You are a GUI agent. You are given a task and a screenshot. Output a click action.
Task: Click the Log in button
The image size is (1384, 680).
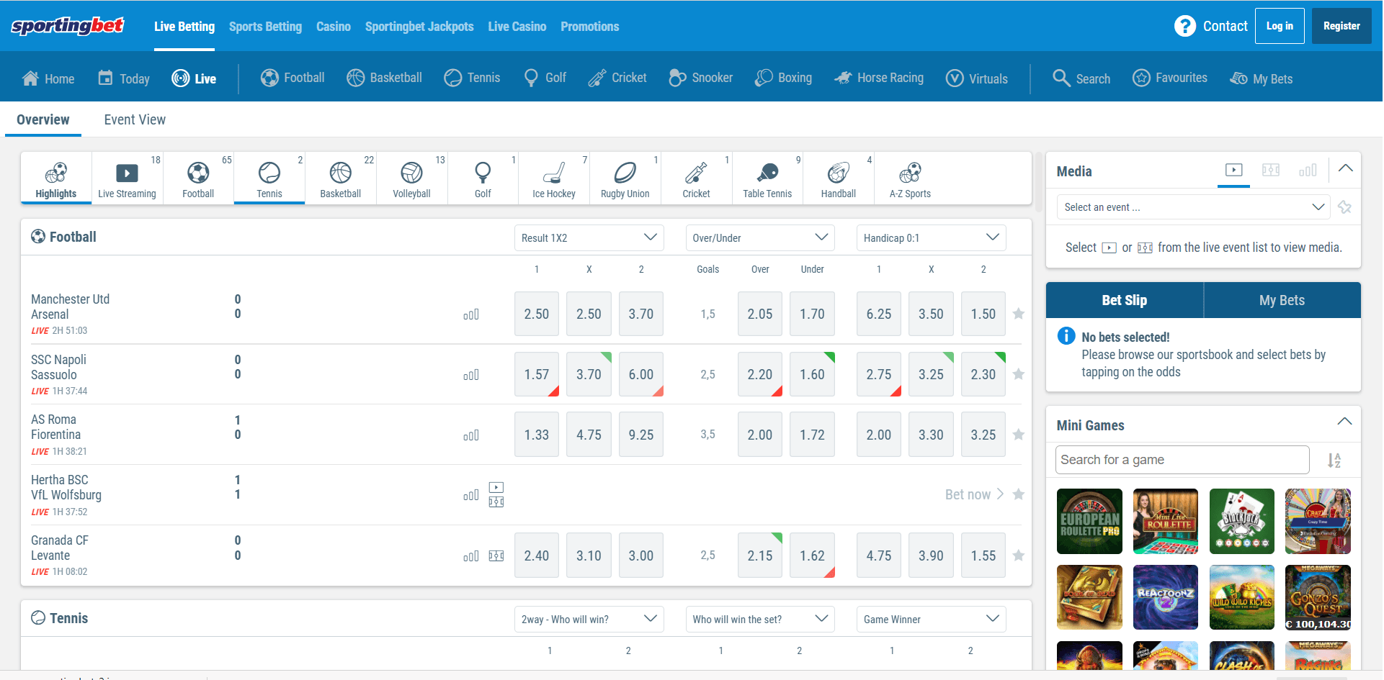tap(1280, 26)
